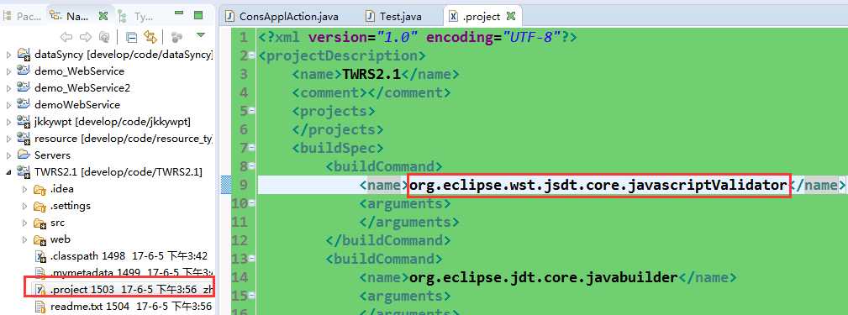
Task: Select the jkkywpt [develop/code/jkkywpt] project label
Action: pos(113,122)
